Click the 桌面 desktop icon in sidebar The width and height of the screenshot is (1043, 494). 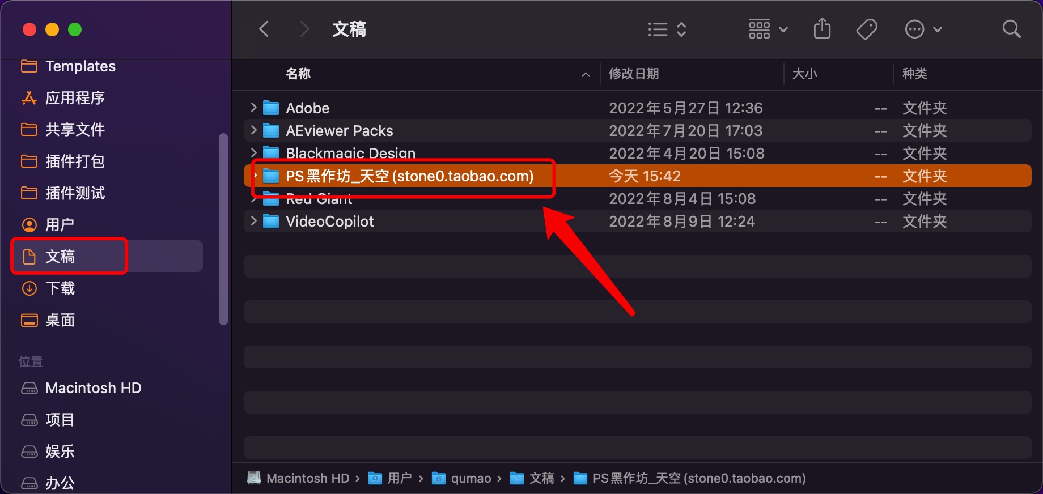pos(29,320)
